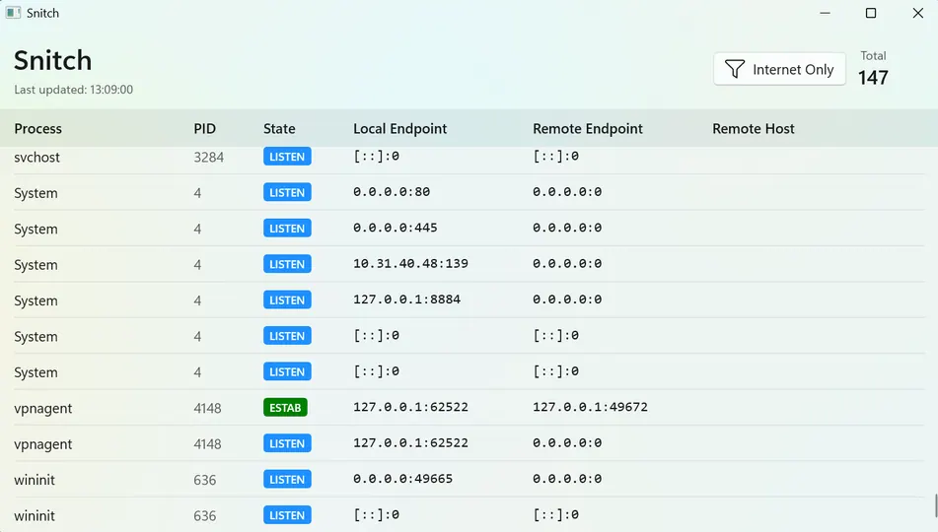Select System process in the 0.0.0.0:80 row
The image size is (938, 532).
[x=36, y=193]
